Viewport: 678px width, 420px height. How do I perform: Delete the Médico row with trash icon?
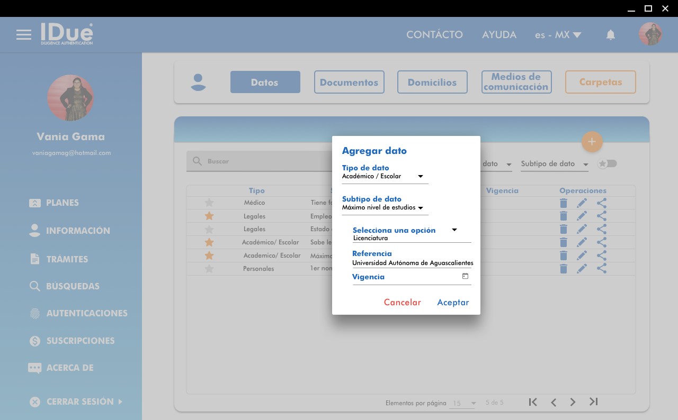coord(564,203)
